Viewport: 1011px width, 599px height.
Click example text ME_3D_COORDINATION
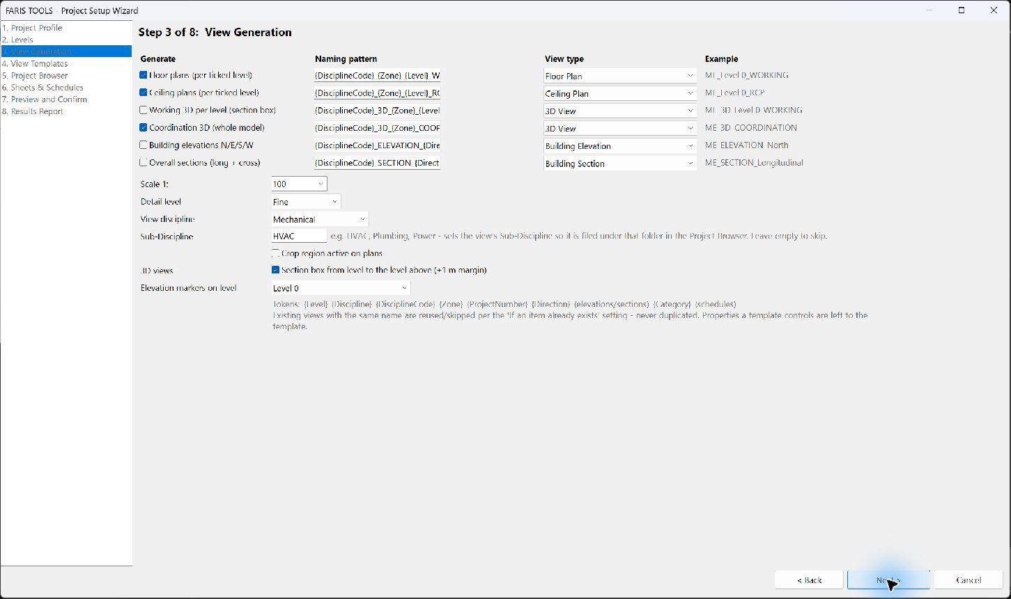point(751,128)
